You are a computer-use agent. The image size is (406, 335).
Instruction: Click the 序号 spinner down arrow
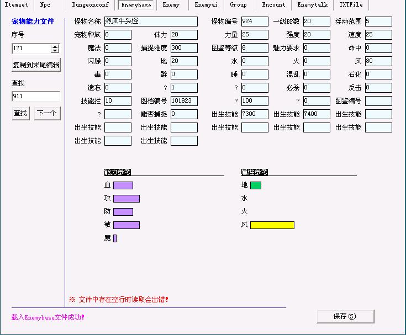click(x=56, y=51)
